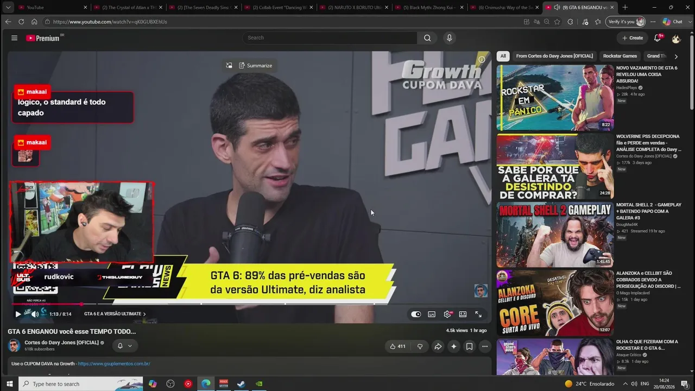This screenshot has width=695, height=391.
Task: Reload the current page
Action: pyautogui.click(x=21, y=22)
